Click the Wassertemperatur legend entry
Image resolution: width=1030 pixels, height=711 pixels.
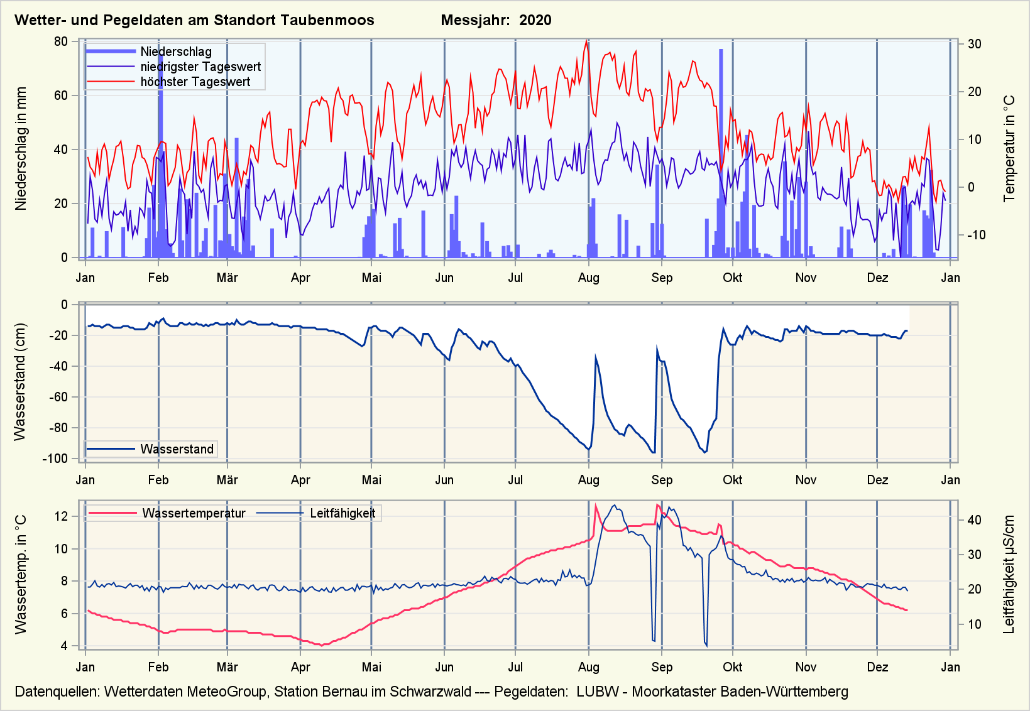click(194, 513)
